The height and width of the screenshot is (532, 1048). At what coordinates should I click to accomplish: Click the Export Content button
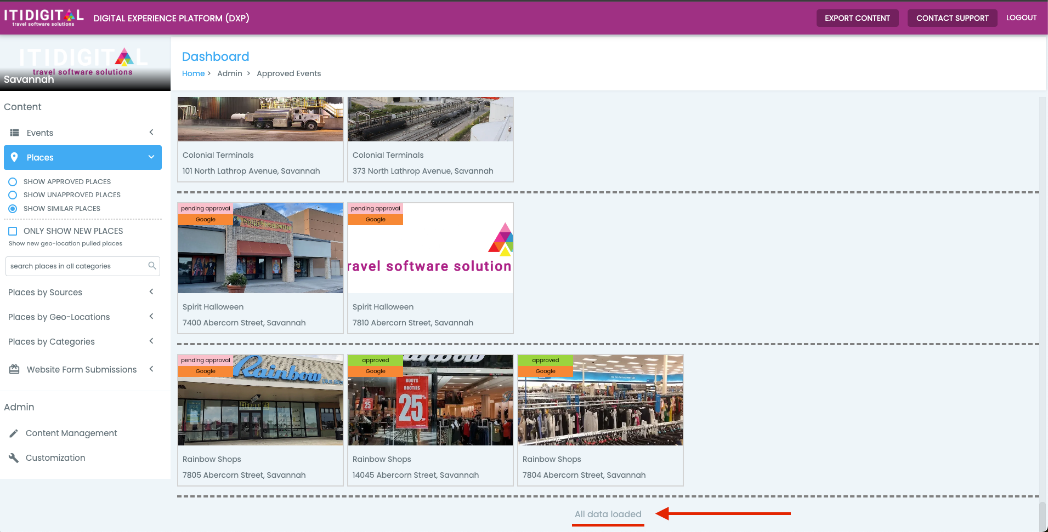(x=857, y=18)
